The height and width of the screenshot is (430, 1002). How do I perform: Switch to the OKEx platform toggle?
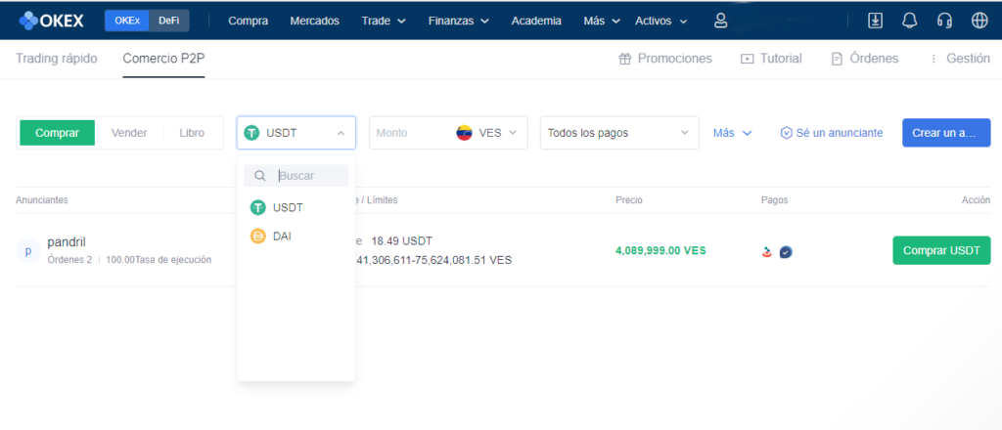pyautogui.click(x=127, y=21)
